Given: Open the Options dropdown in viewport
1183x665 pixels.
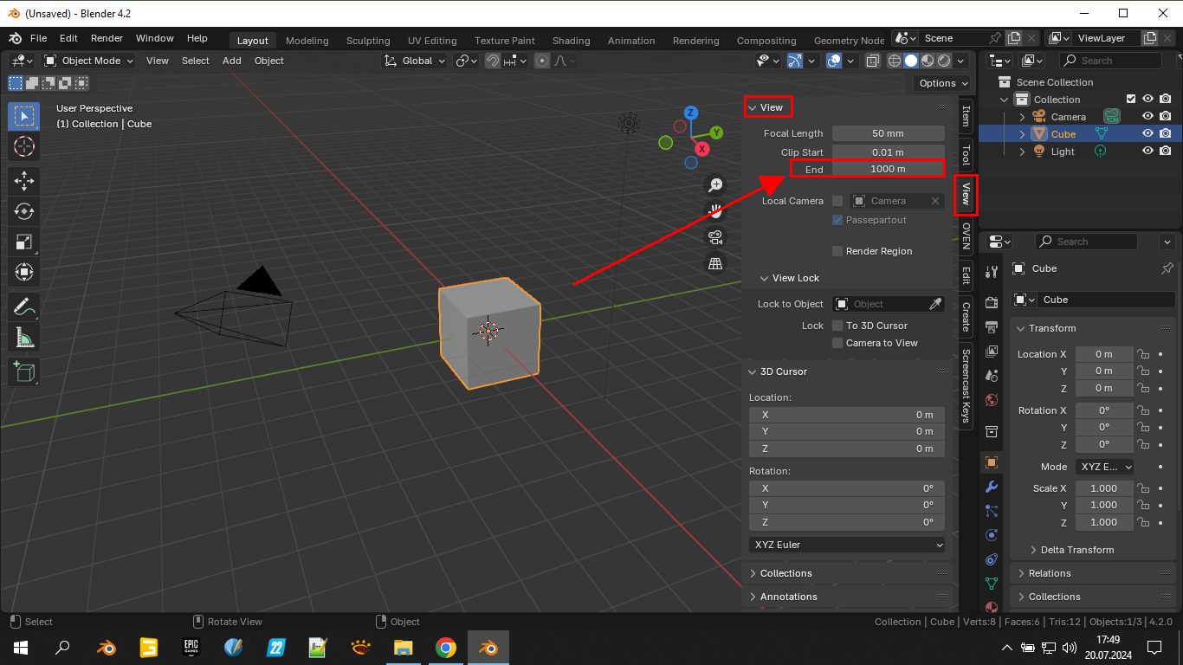Looking at the screenshot, I should tap(943, 83).
